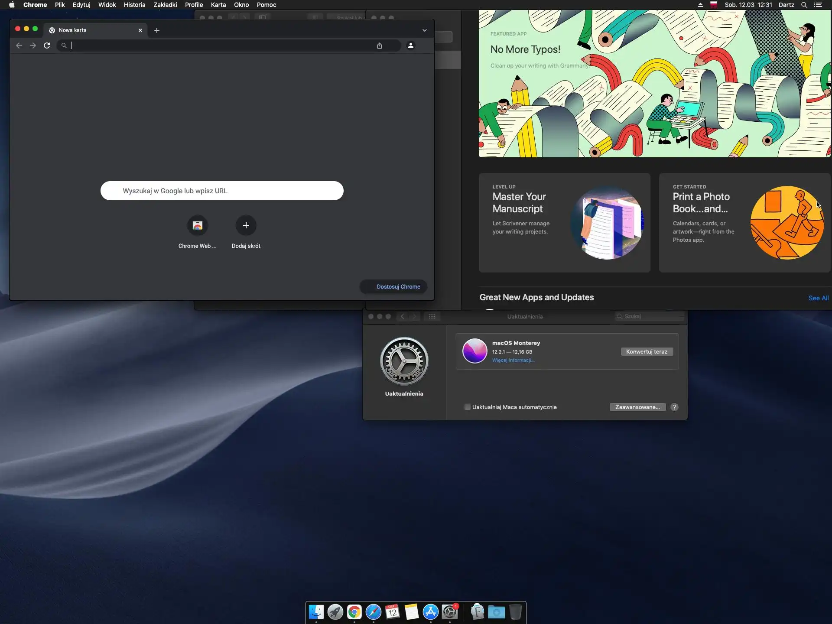The height and width of the screenshot is (624, 832).
Task: Open Launchpad from the Dock
Action: (335, 612)
